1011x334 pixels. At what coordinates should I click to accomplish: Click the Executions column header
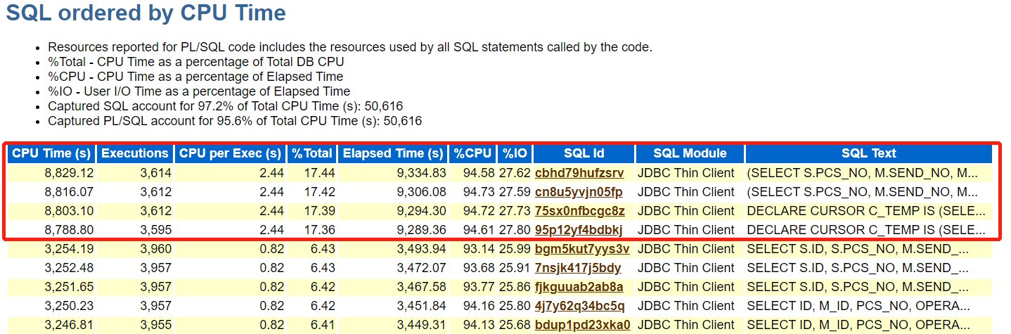click(x=135, y=153)
